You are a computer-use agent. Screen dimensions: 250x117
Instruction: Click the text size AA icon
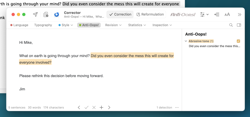coord(227,15)
